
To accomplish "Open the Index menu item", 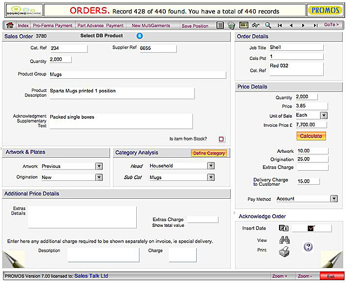I will 23,25.
